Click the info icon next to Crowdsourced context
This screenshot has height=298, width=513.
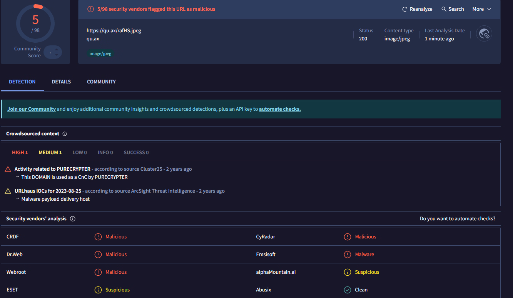pyautogui.click(x=65, y=134)
